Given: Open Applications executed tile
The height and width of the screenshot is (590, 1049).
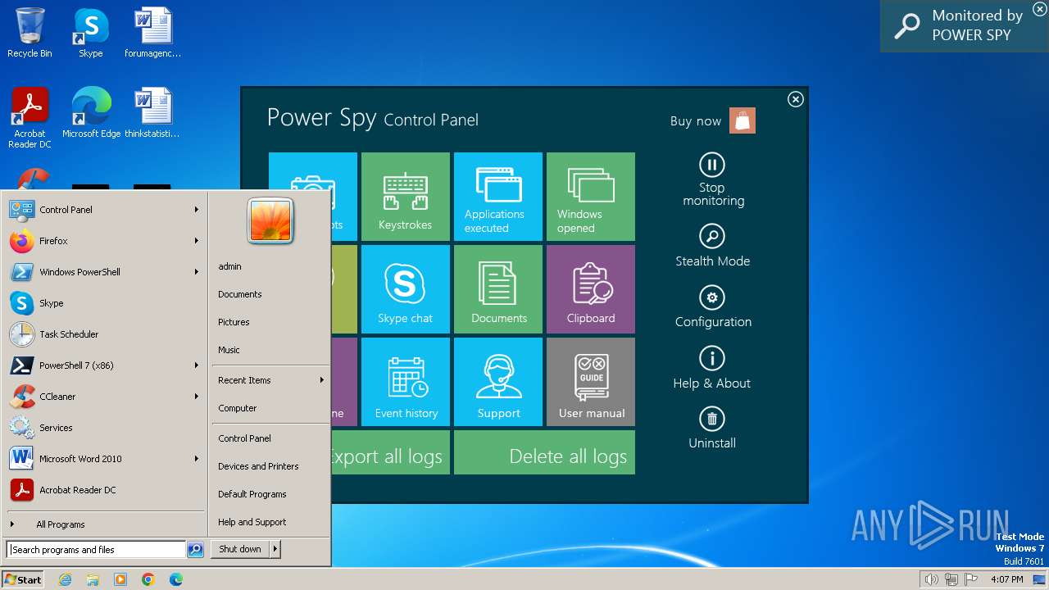Looking at the screenshot, I should click(x=498, y=197).
